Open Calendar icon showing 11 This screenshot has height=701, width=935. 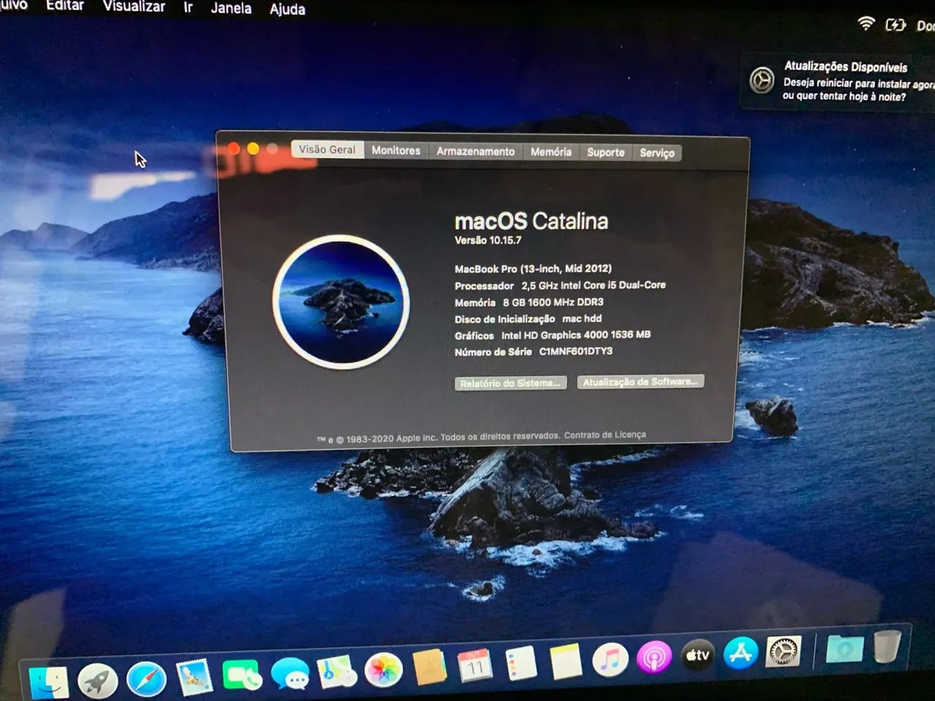pos(476,666)
